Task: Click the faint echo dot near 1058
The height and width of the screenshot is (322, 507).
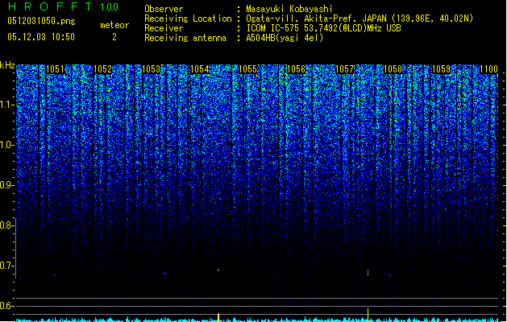Action: 389,275
